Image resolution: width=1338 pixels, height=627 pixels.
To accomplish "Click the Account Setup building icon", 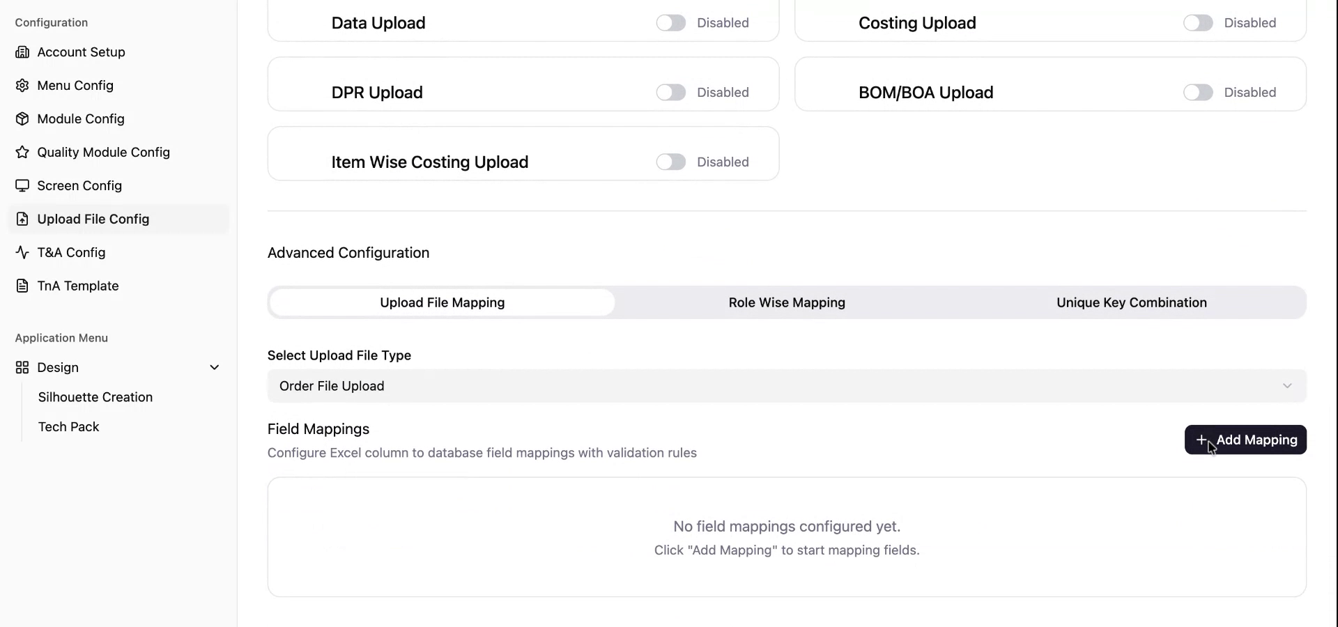I will [22, 52].
